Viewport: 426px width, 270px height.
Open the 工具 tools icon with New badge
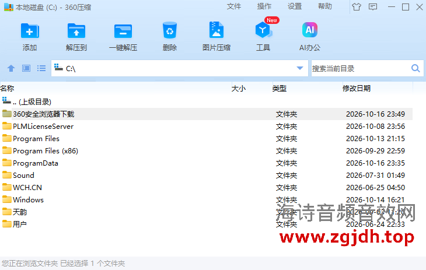point(264,30)
